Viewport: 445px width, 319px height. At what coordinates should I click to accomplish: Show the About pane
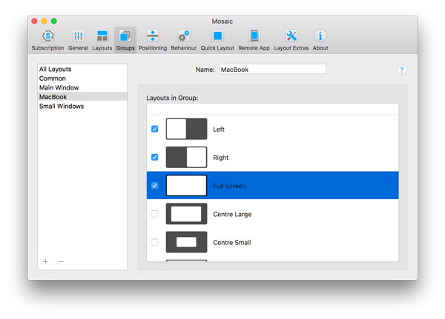click(320, 39)
